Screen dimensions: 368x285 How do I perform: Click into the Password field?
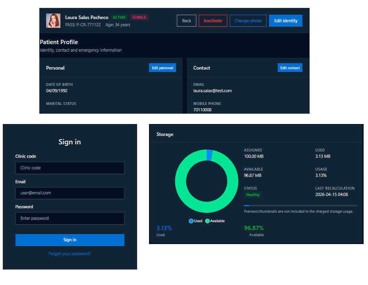click(x=70, y=218)
